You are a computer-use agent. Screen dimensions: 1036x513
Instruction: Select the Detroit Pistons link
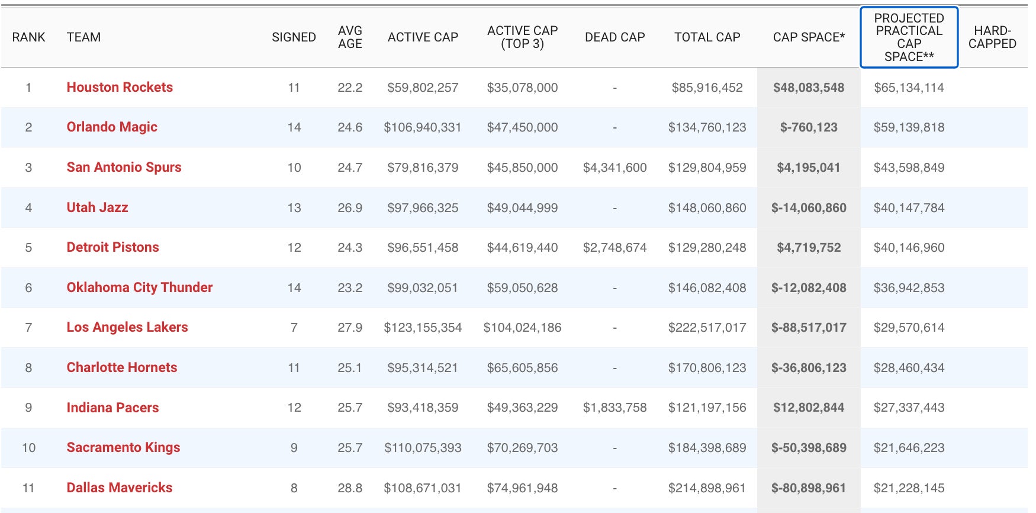[112, 248]
